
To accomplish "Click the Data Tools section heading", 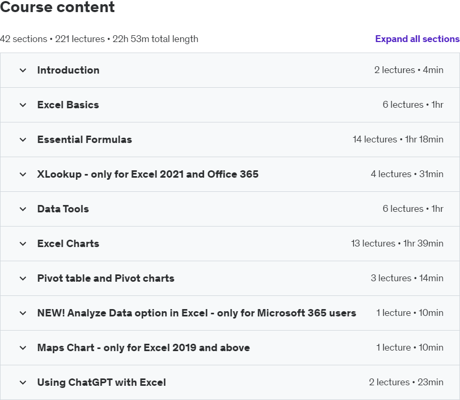I will point(63,209).
